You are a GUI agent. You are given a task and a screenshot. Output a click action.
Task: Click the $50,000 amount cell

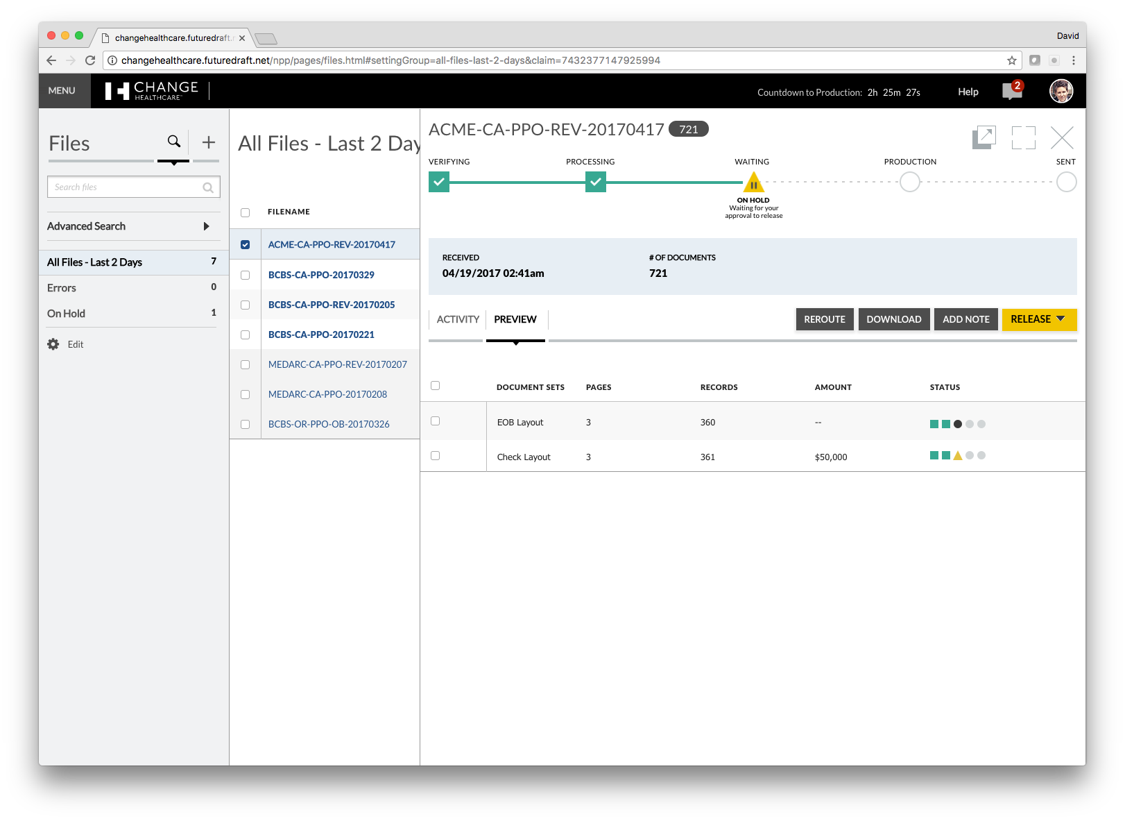point(831,457)
